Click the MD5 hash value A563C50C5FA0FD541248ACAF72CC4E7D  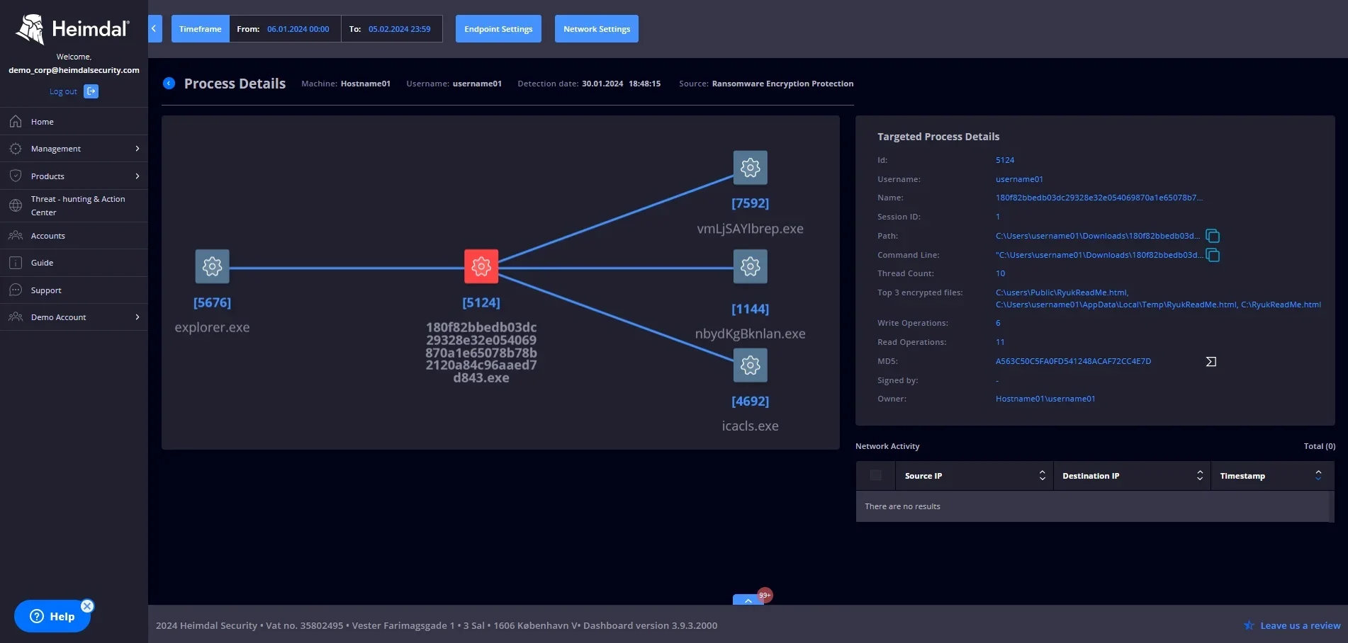(1073, 361)
